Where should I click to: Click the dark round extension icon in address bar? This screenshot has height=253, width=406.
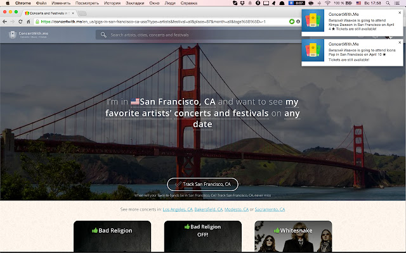tap(298, 22)
